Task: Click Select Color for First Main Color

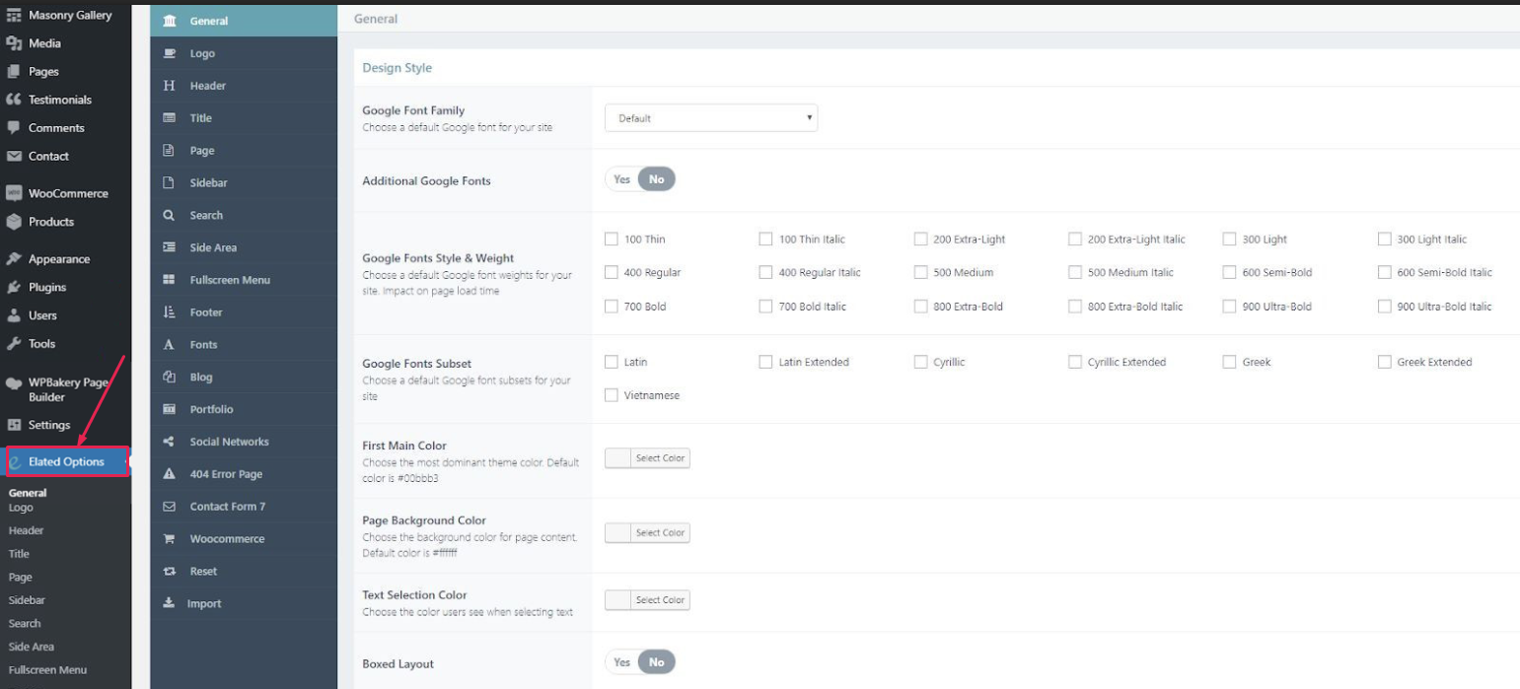Action: coord(660,458)
